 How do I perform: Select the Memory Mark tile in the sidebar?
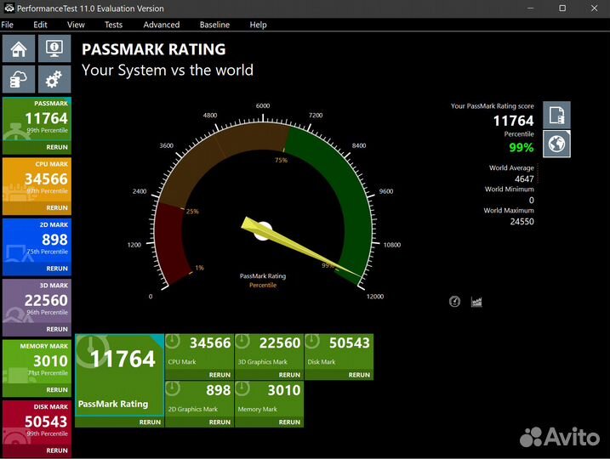click(37, 362)
